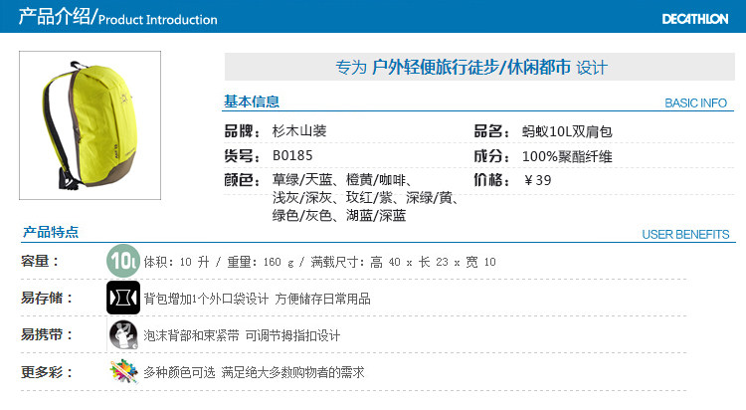The height and width of the screenshot is (410, 746).
Task: Click the 多种颜色可选 description
Action: click(254, 372)
